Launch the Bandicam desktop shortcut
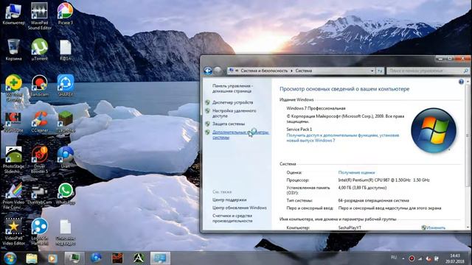The width and height of the screenshot is (472, 265). pos(39,85)
